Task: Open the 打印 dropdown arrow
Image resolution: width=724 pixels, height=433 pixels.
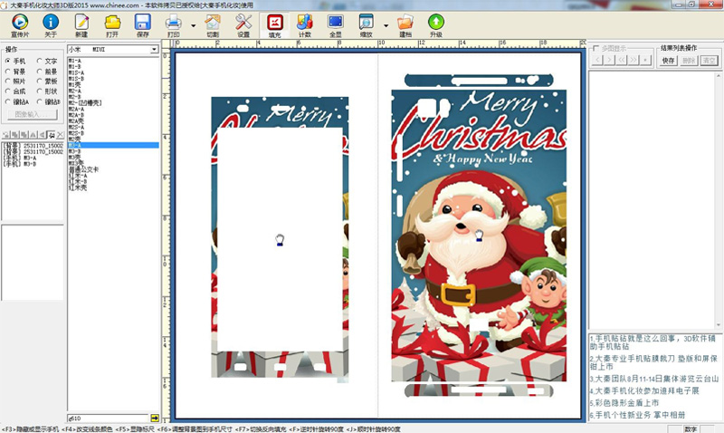Action: click(x=193, y=26)
